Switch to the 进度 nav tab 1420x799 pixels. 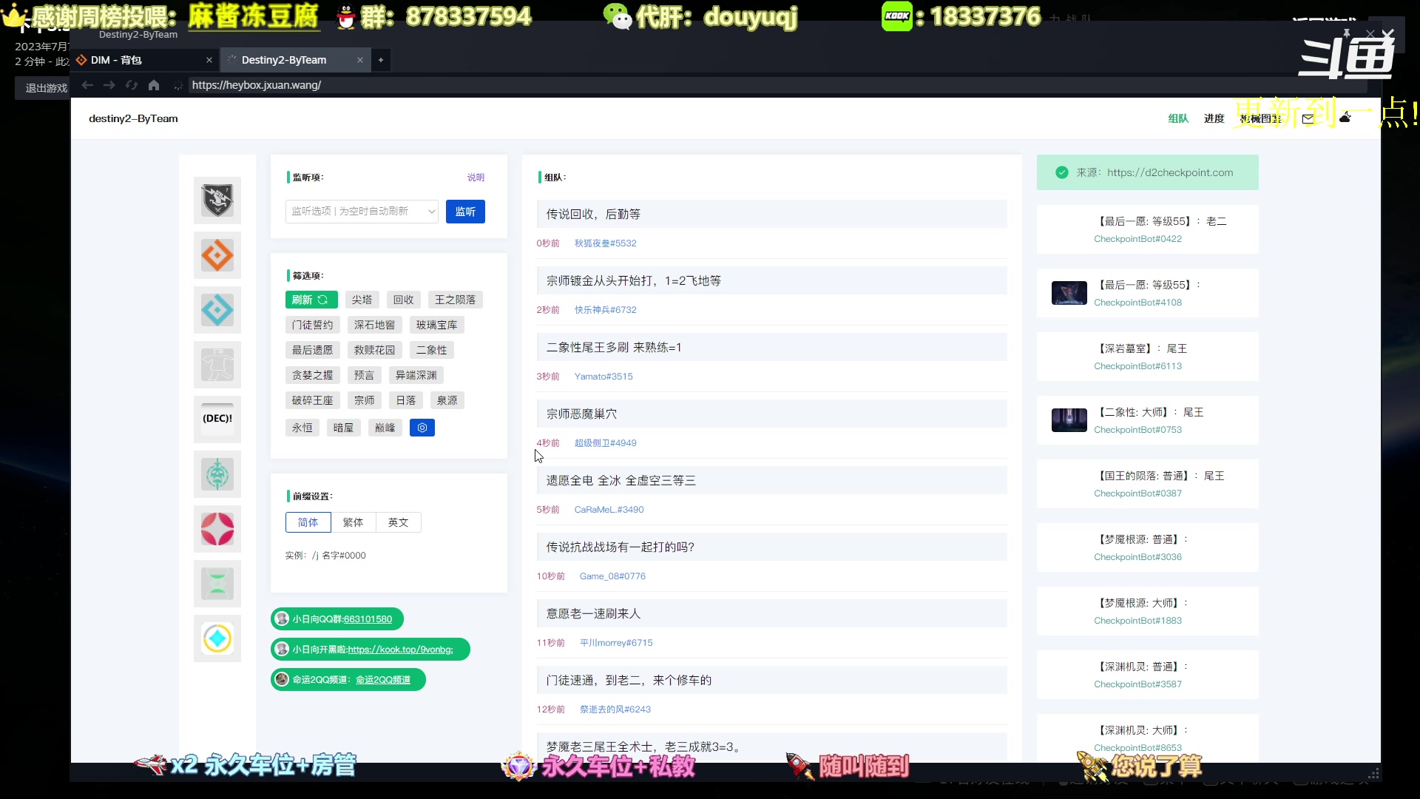1214,118
